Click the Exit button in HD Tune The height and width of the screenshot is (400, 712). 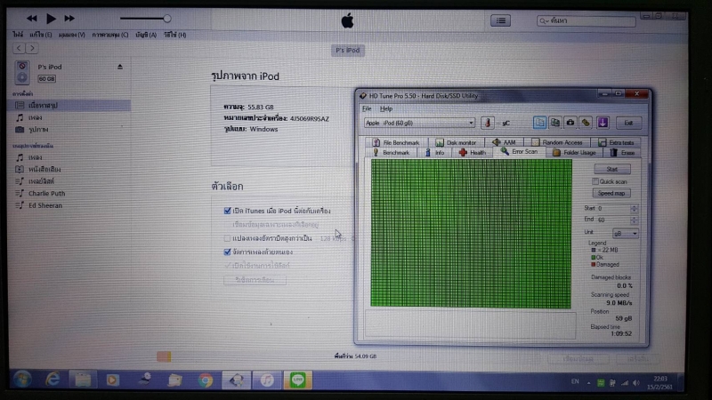[628, 123]
